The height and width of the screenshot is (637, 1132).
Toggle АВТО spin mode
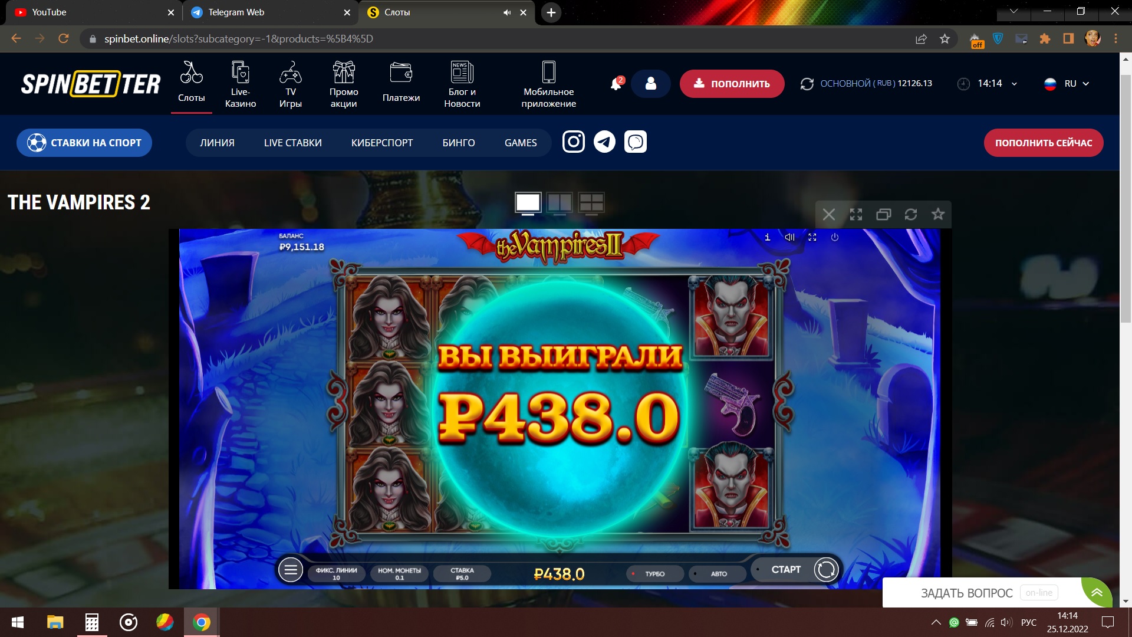point(718,573)
